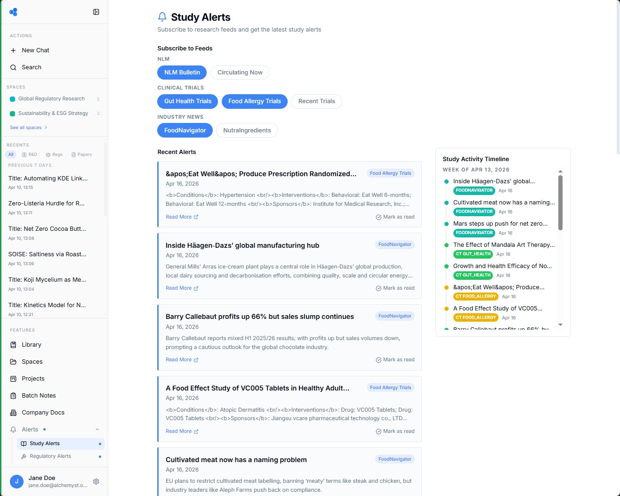
Task: Open Jane Doe's account settings gear
Action: tap(96, 481)
